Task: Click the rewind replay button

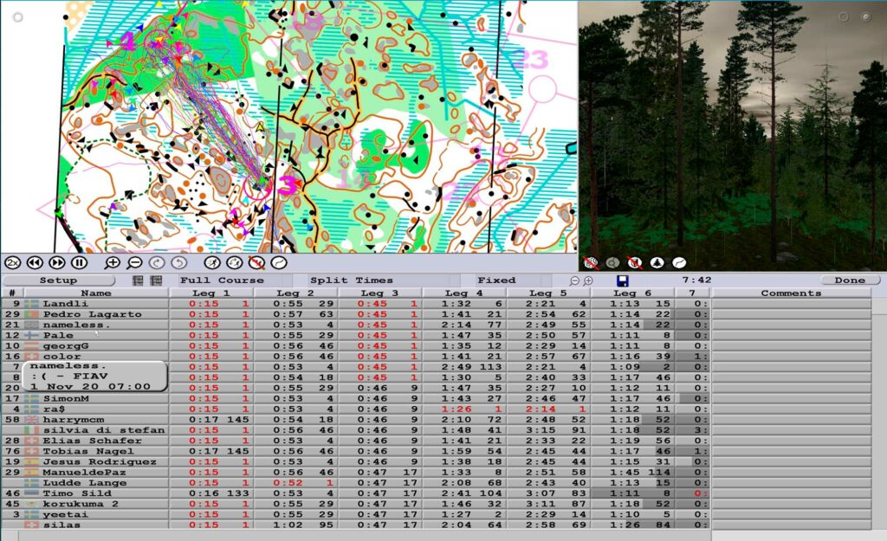Action: coord(35,263)
